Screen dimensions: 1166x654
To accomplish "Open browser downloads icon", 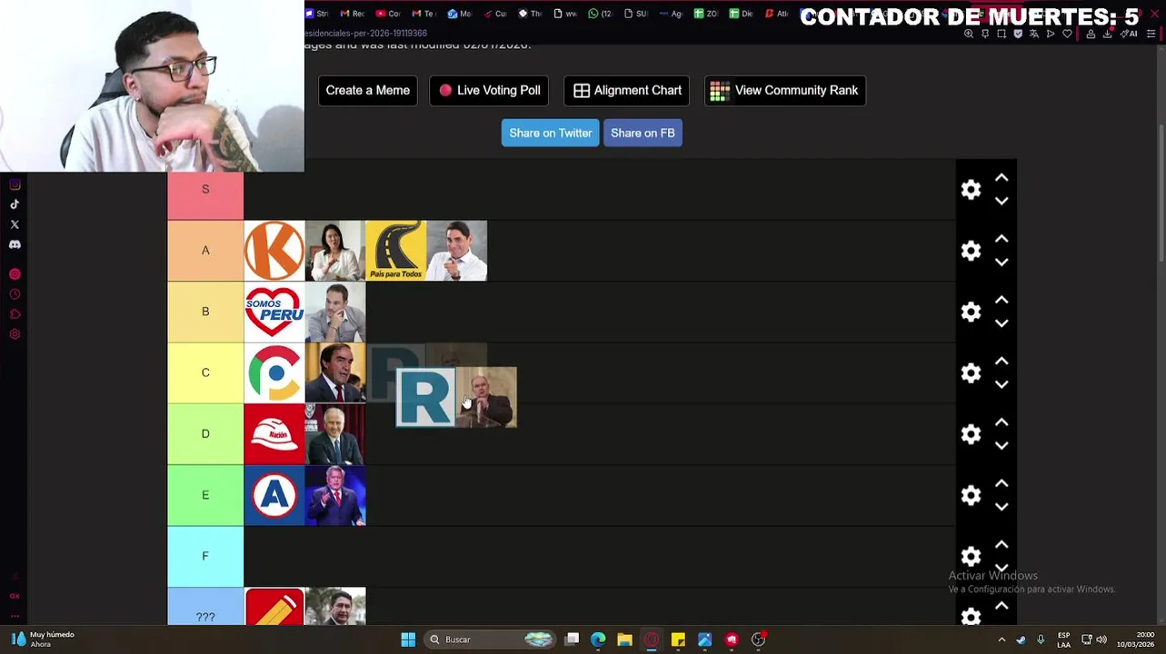I will coord(1108,34).
